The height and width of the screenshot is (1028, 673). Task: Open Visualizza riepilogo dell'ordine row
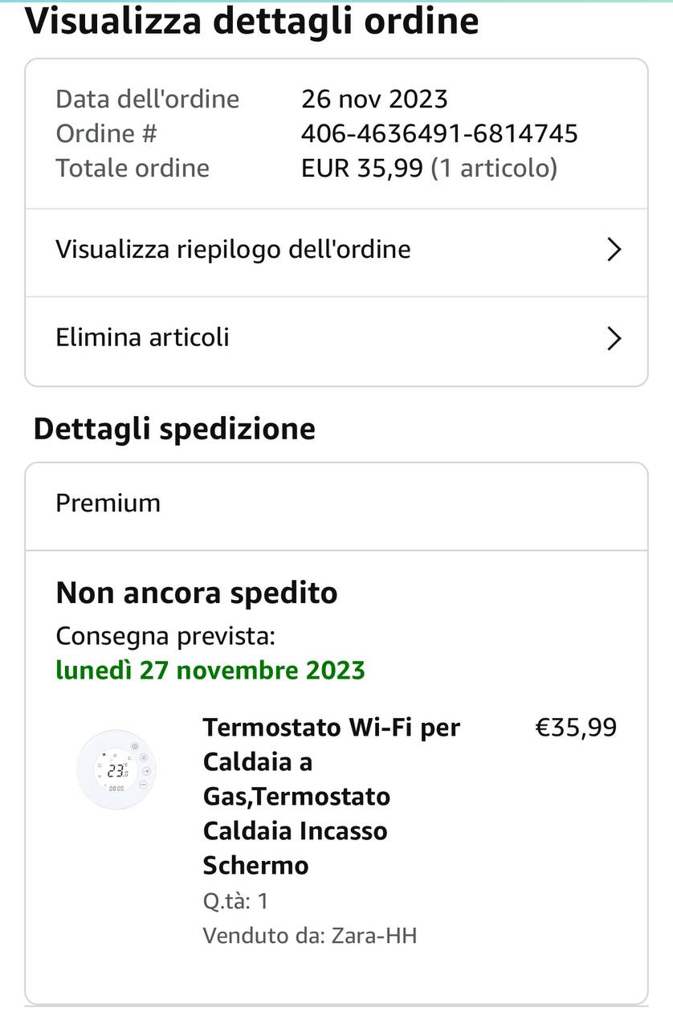(x=233, y=250)
